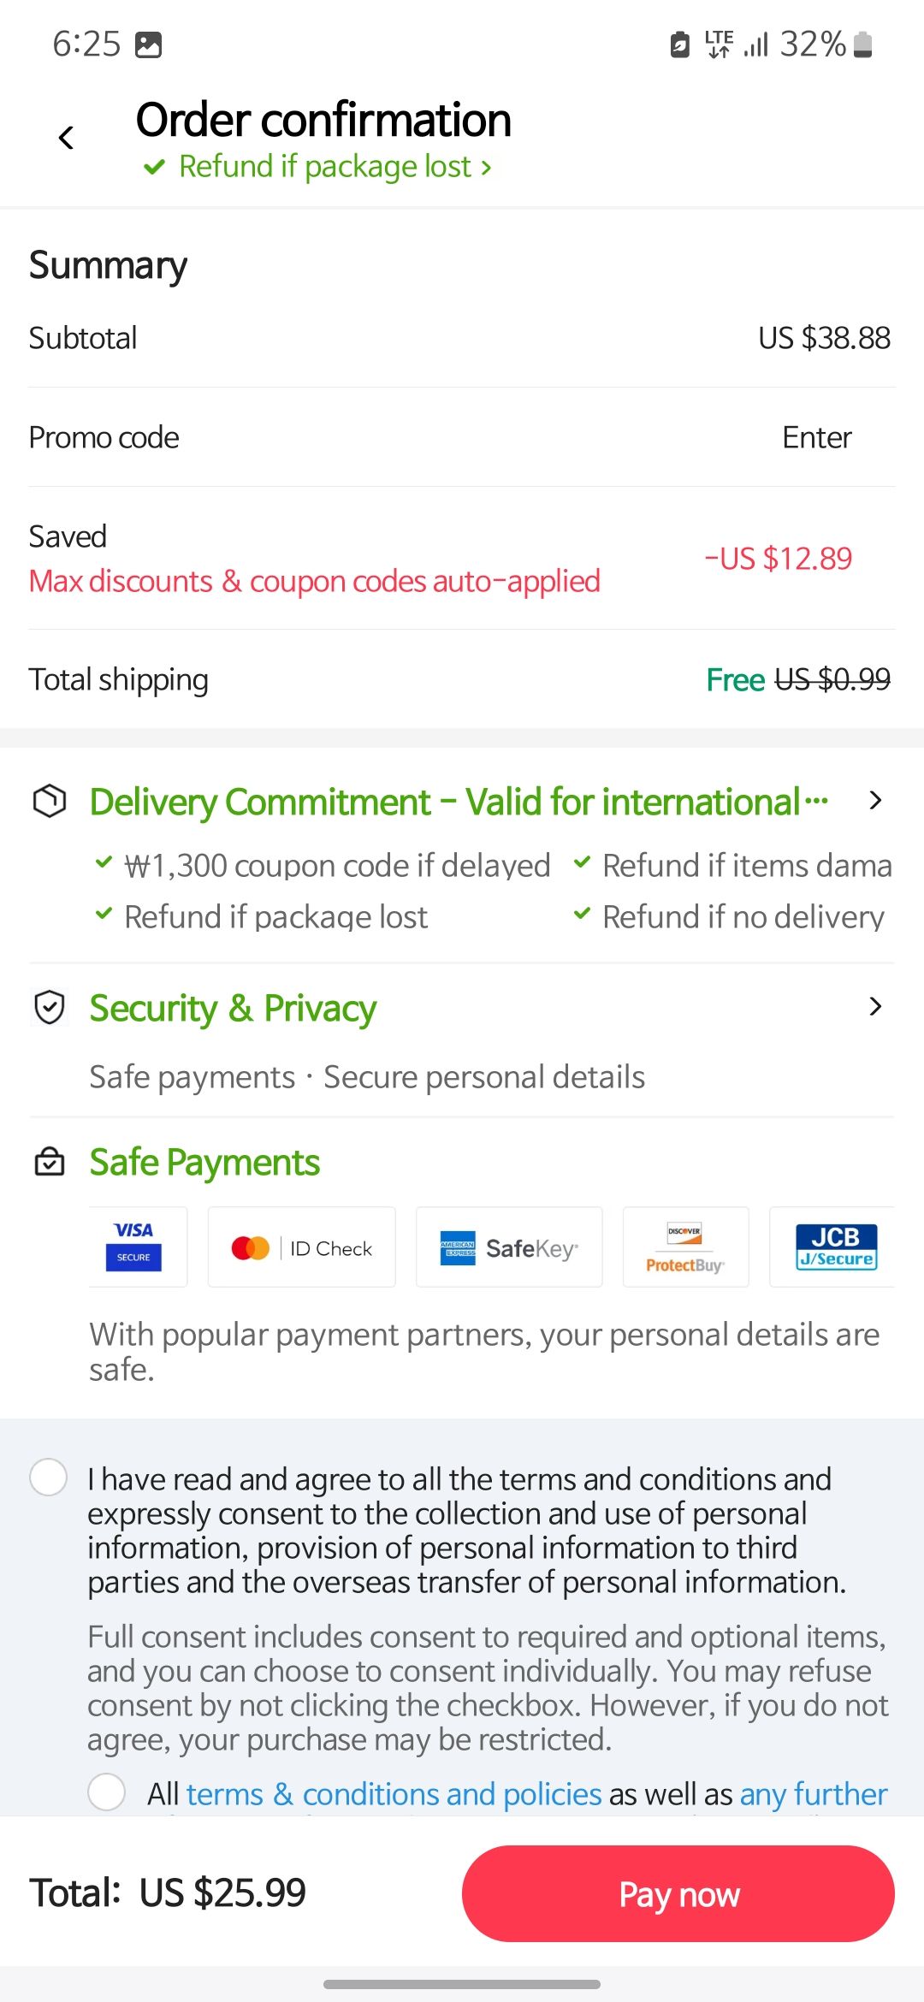Expand Security & Privacy chevron

click(874, 1007)
